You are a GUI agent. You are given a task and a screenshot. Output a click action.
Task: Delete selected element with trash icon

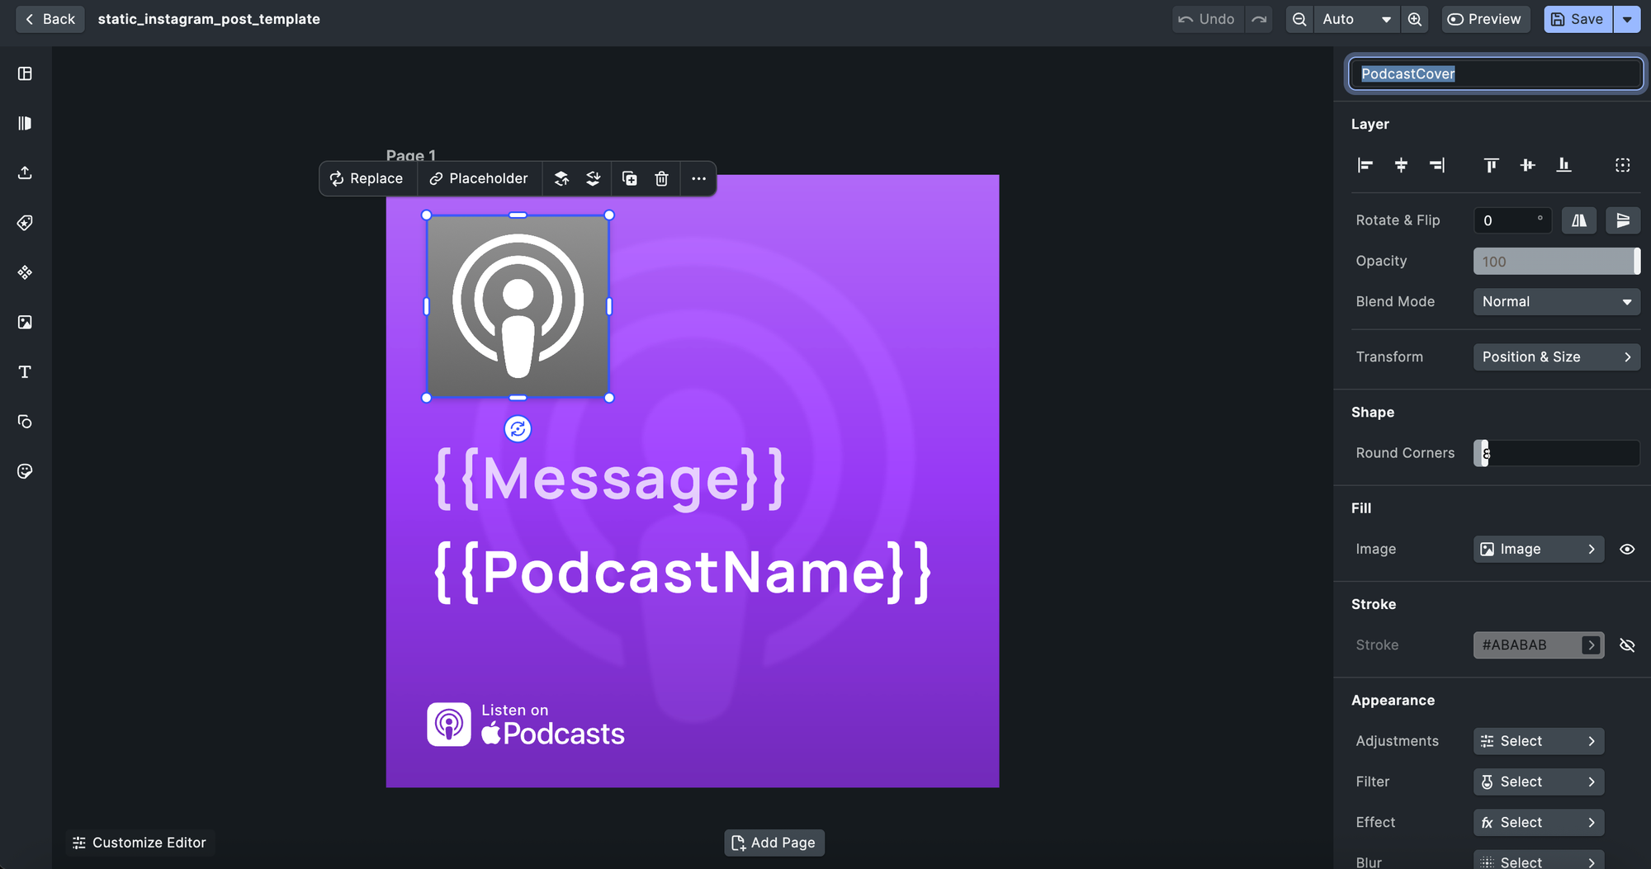[x=661, y=178]
